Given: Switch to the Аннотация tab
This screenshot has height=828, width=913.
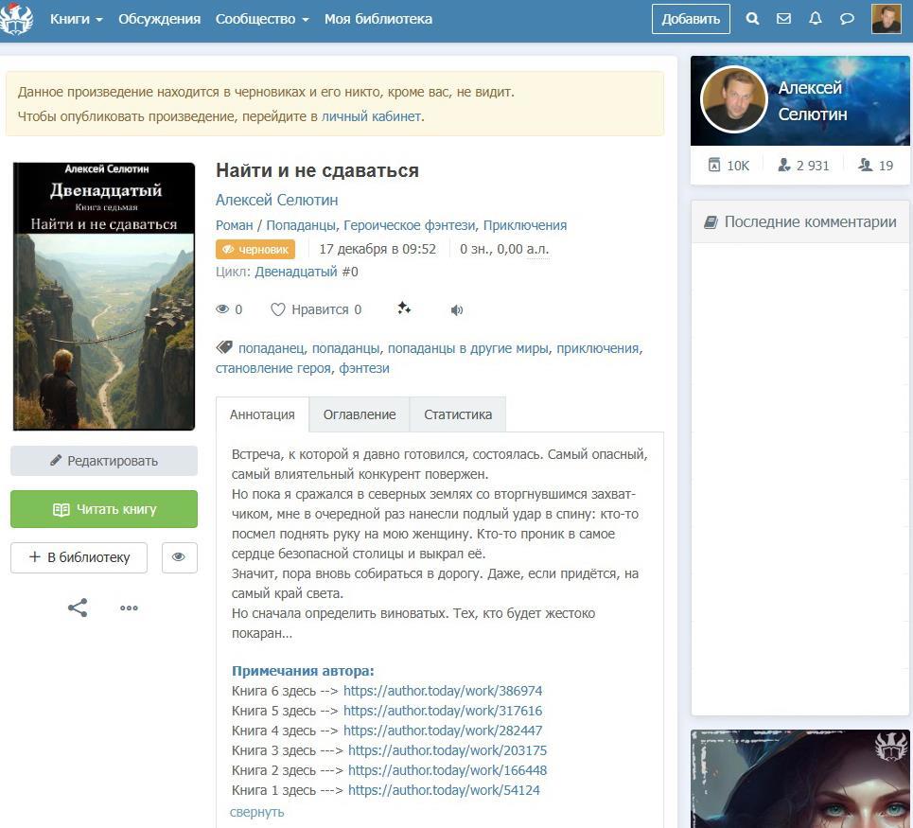Looking at the screenshot, I should (x=262, y=414).
